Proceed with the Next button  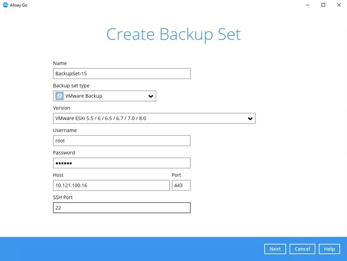coord(275,249)
